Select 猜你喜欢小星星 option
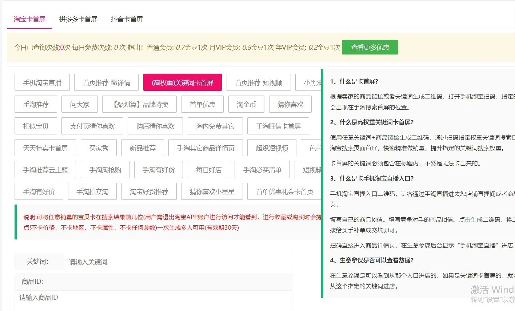Image resolution: width=515 pixels, height=311 pixels. click(212, 191)
